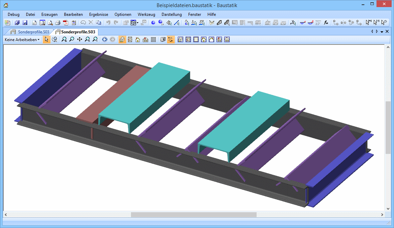Open the Keine Arbeitsebene dropdown
394x228 pixels.
pyautogui.click(x=22, y=40)
